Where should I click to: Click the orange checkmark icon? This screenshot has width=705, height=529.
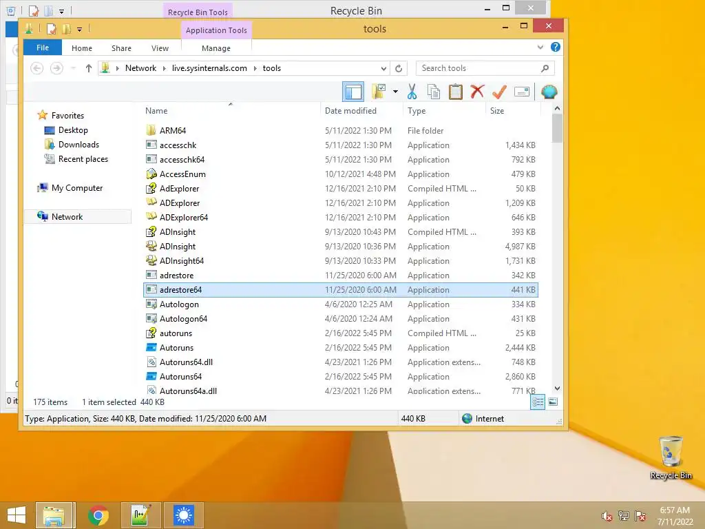pyautogui.click(x=499, y=92)
